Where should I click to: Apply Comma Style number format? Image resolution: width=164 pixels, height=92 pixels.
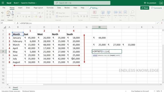pos(81,16)
